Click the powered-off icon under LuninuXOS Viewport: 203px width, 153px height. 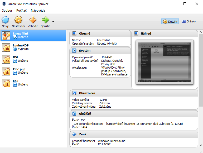[15, 49]
